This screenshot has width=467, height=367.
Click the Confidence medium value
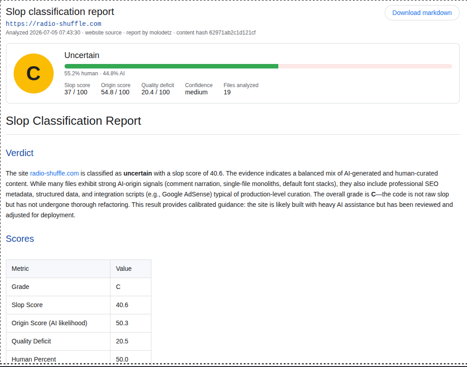[x=196, y=92]
